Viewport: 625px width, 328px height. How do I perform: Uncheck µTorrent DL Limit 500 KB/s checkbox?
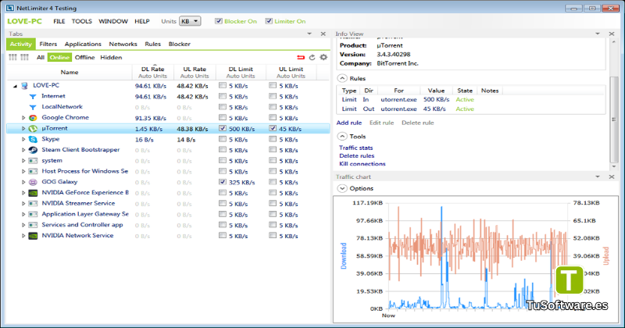point(223,128)
